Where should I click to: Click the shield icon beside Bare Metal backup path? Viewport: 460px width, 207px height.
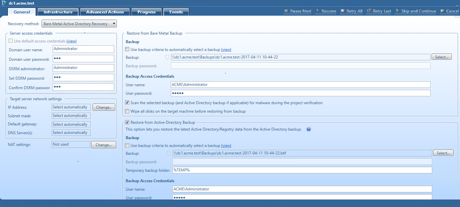pyautogui.click(x=167, y=57)
